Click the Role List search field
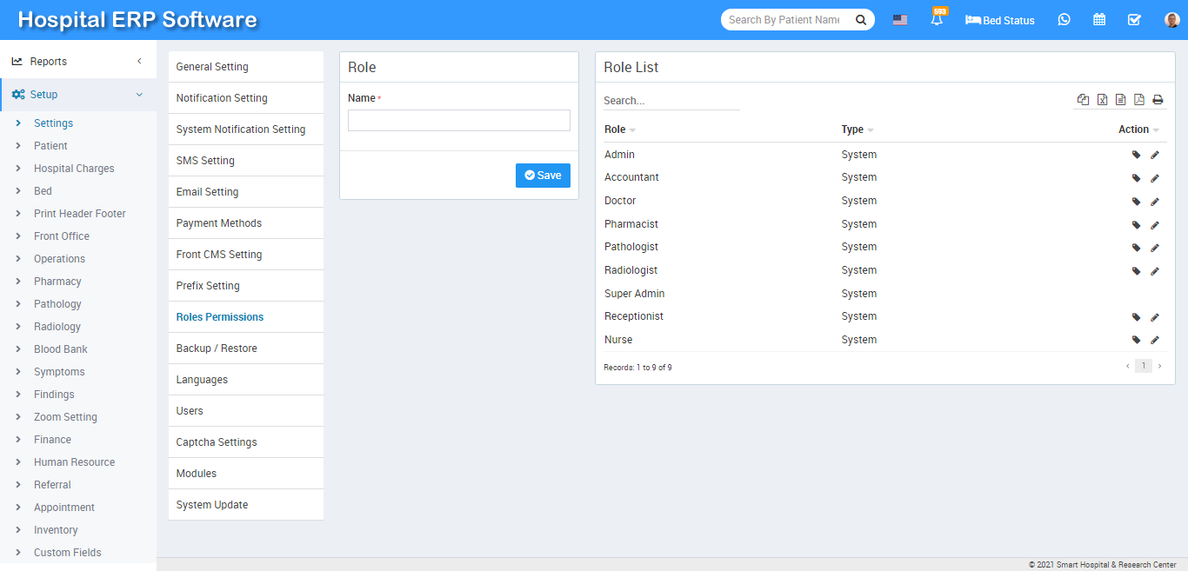1188x571 pixels. [x=671, y=101]
